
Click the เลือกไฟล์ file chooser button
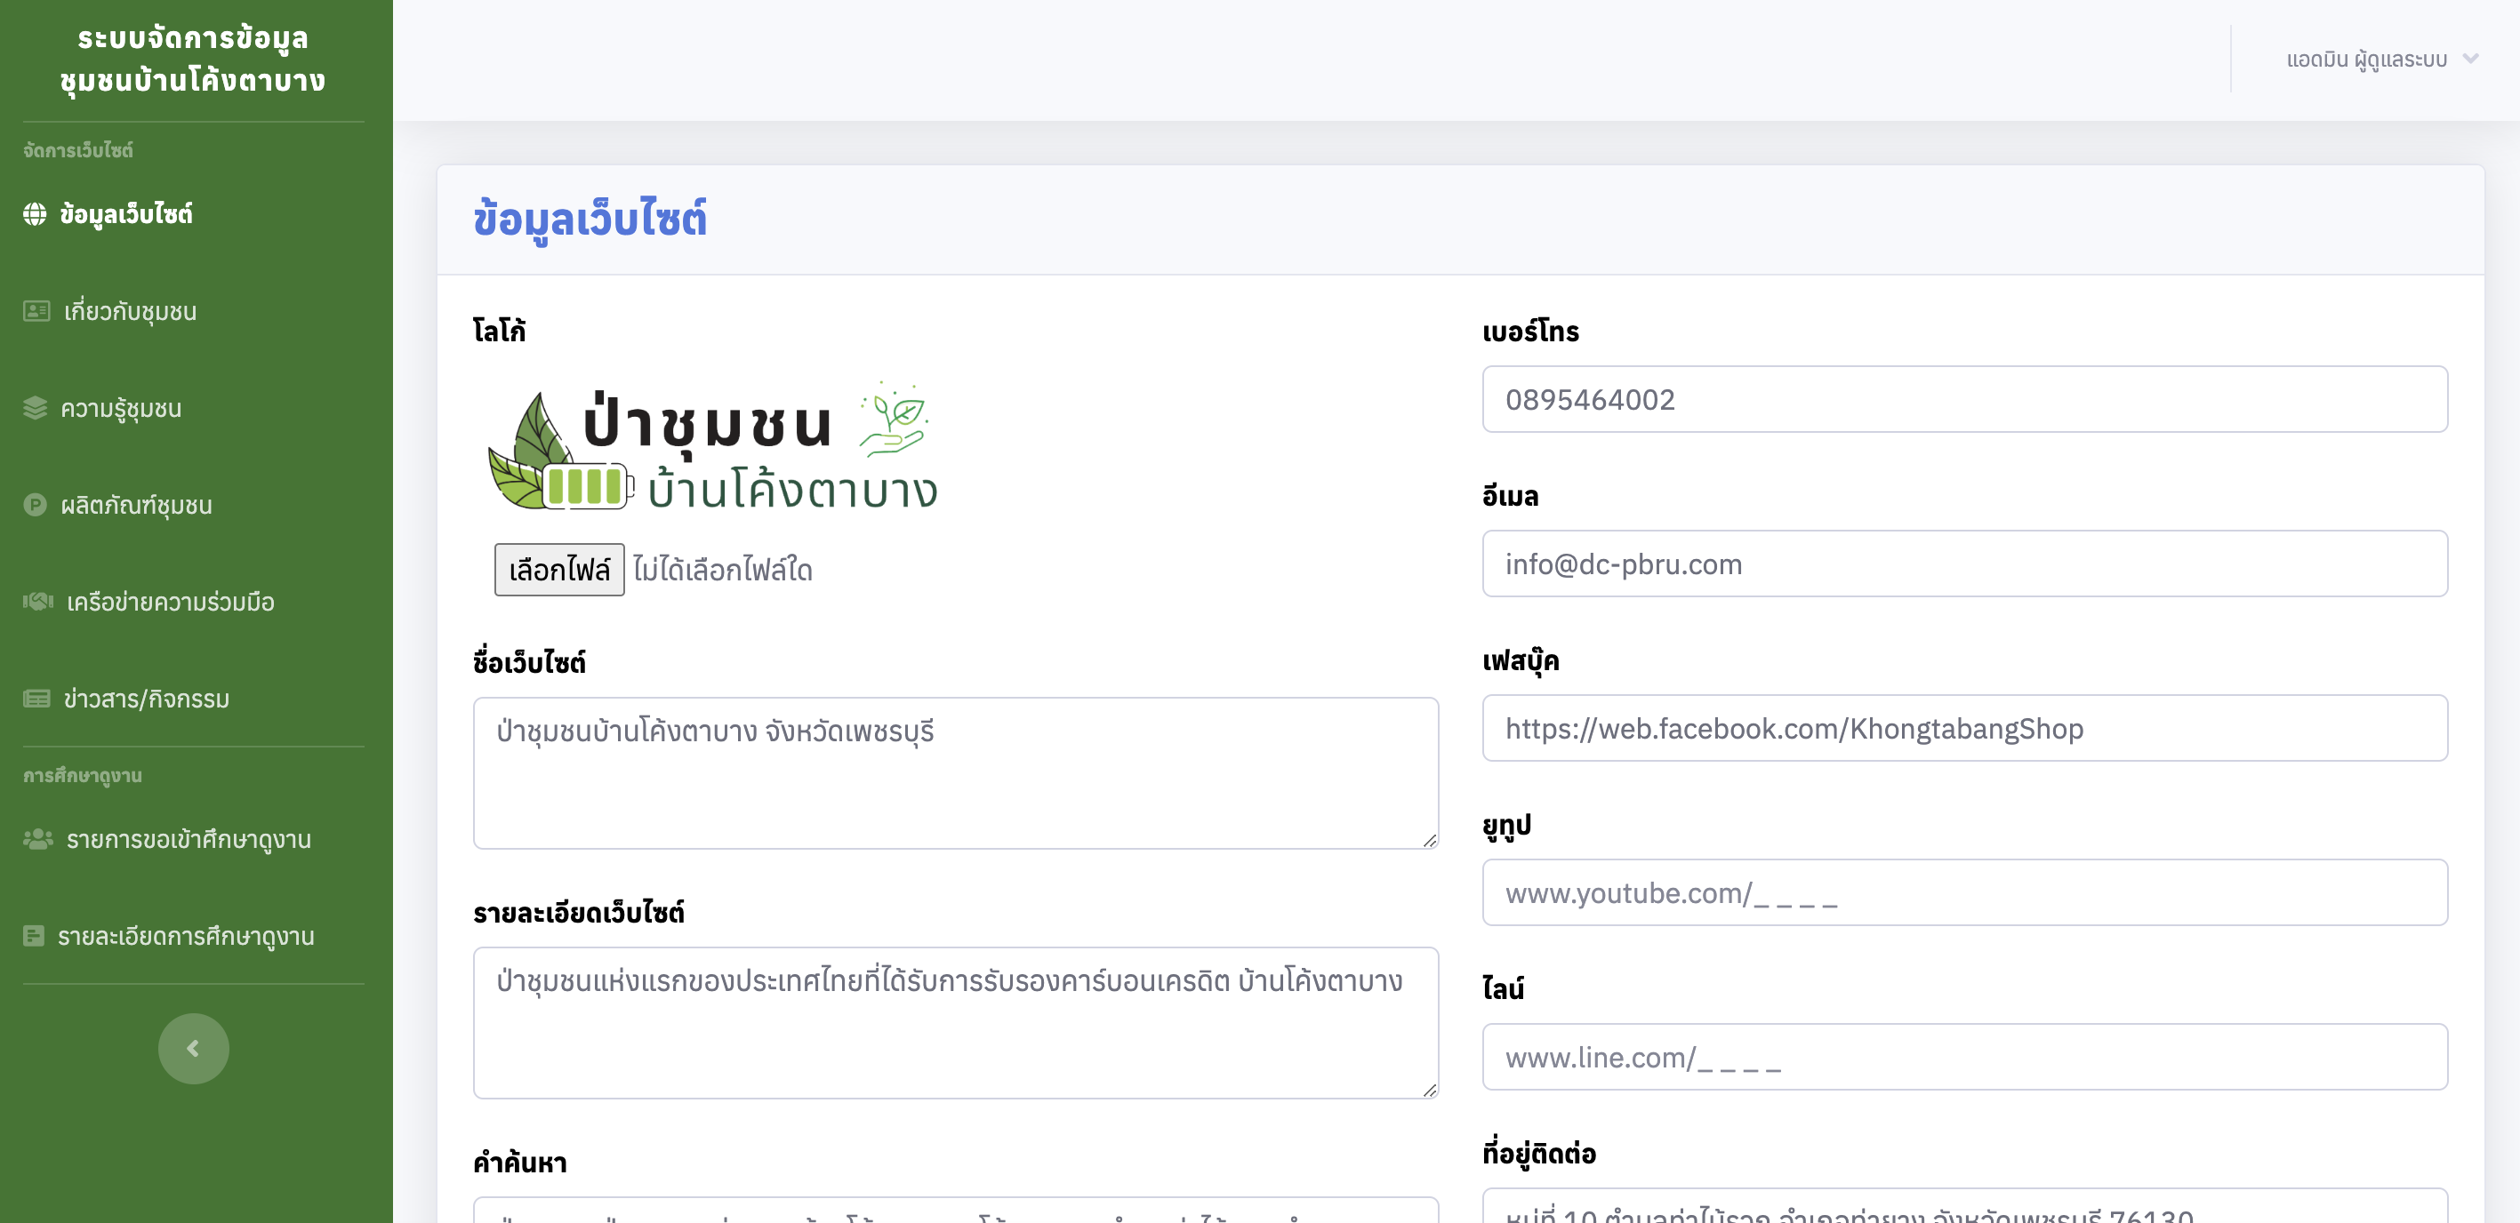pos(558,569)
